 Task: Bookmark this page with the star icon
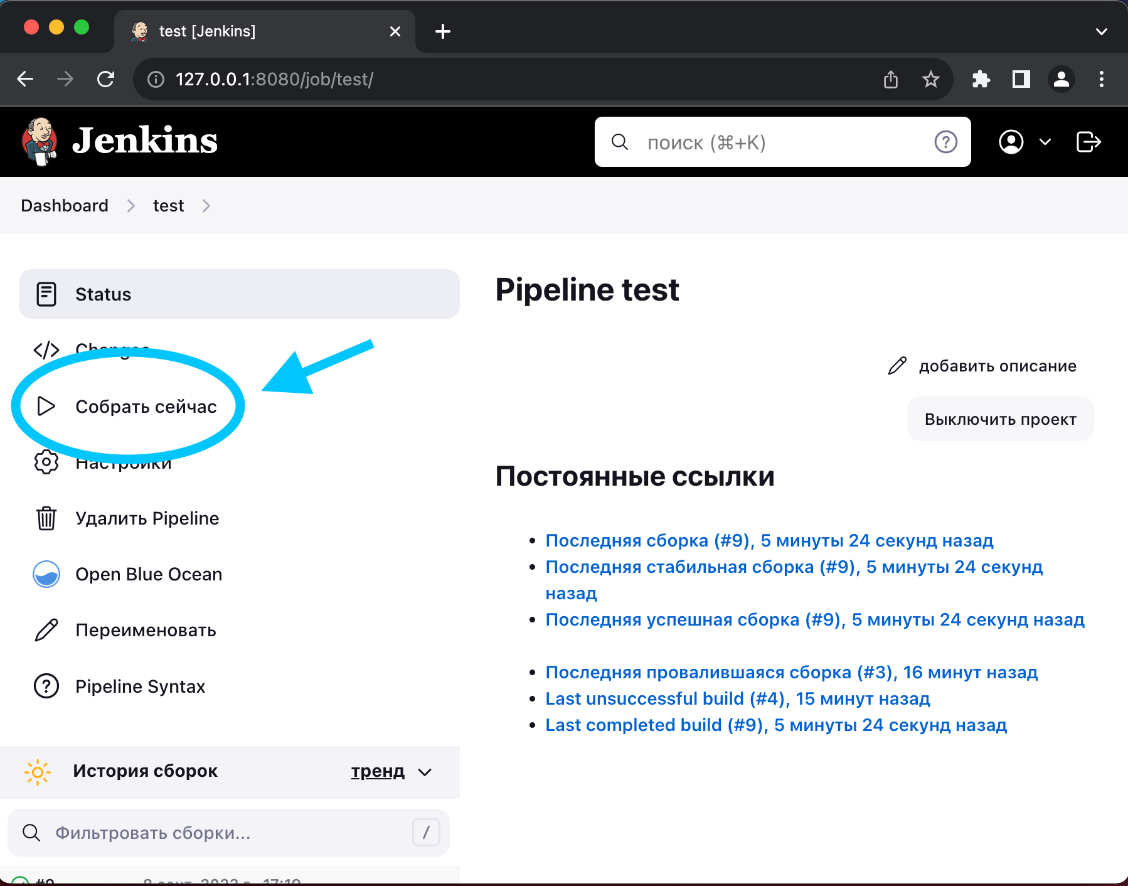930,80
